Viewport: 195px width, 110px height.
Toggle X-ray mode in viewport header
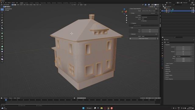tap(152, 5)
